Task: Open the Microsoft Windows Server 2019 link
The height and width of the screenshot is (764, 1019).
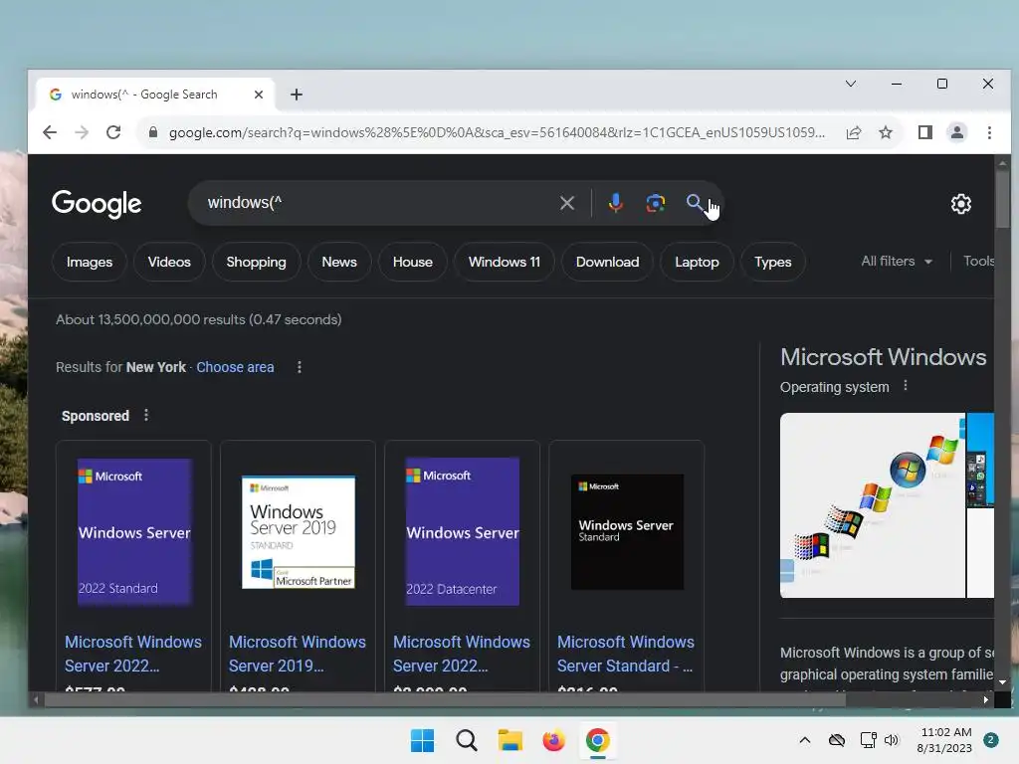Action: pyautogui.click(x=297, y=654)
